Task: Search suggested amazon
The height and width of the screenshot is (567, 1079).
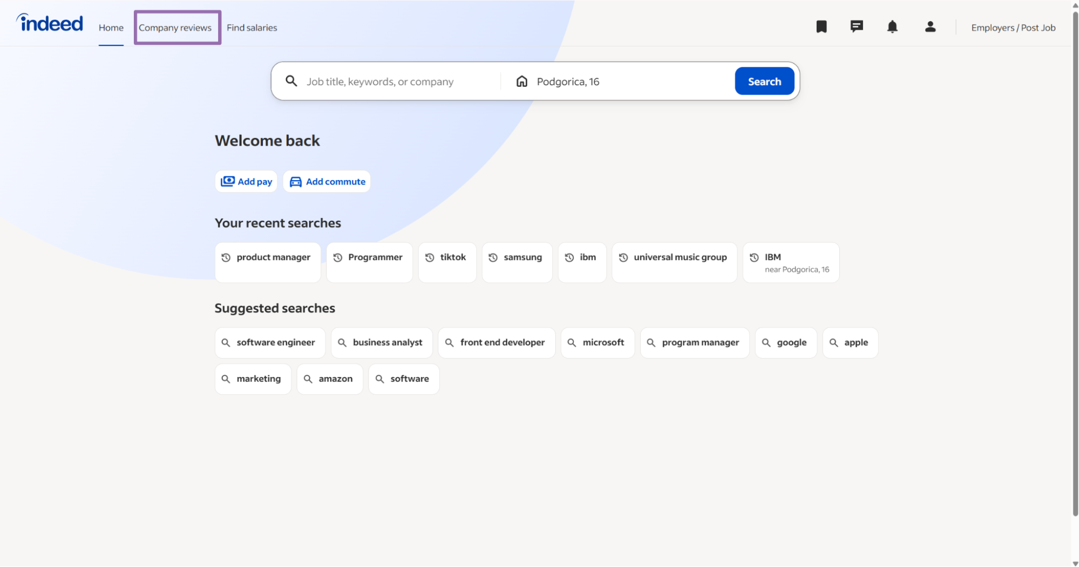Action: (330, 379)
